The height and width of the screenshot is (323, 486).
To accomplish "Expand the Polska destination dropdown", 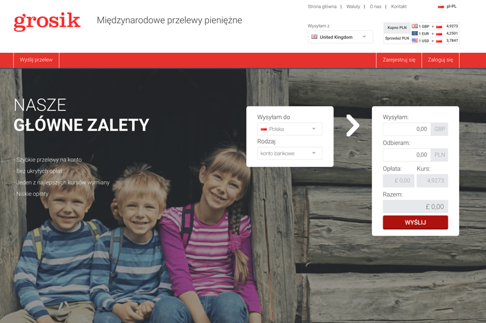I will [290, 129].
